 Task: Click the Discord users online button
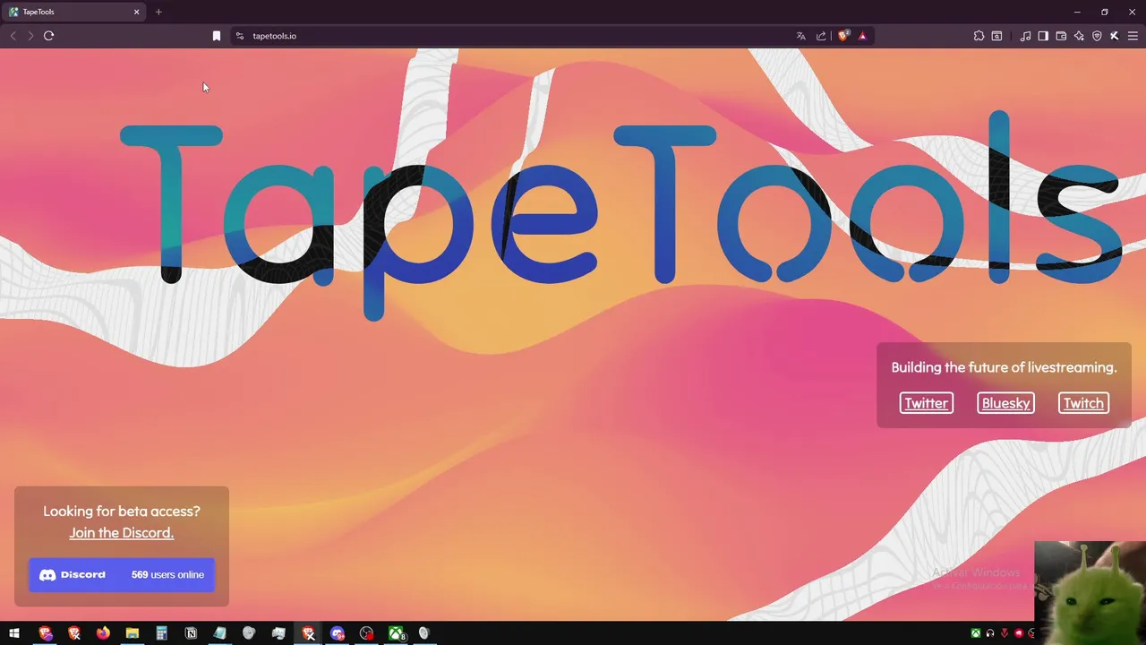click(x=122, y=574)
